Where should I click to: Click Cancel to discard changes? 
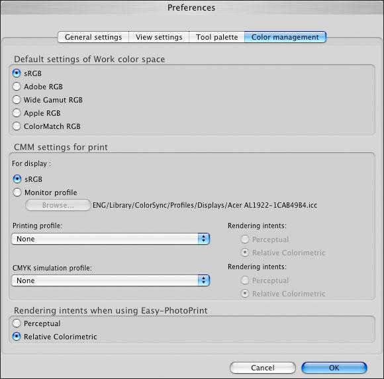pyautogui.click(x=263, y=368)
